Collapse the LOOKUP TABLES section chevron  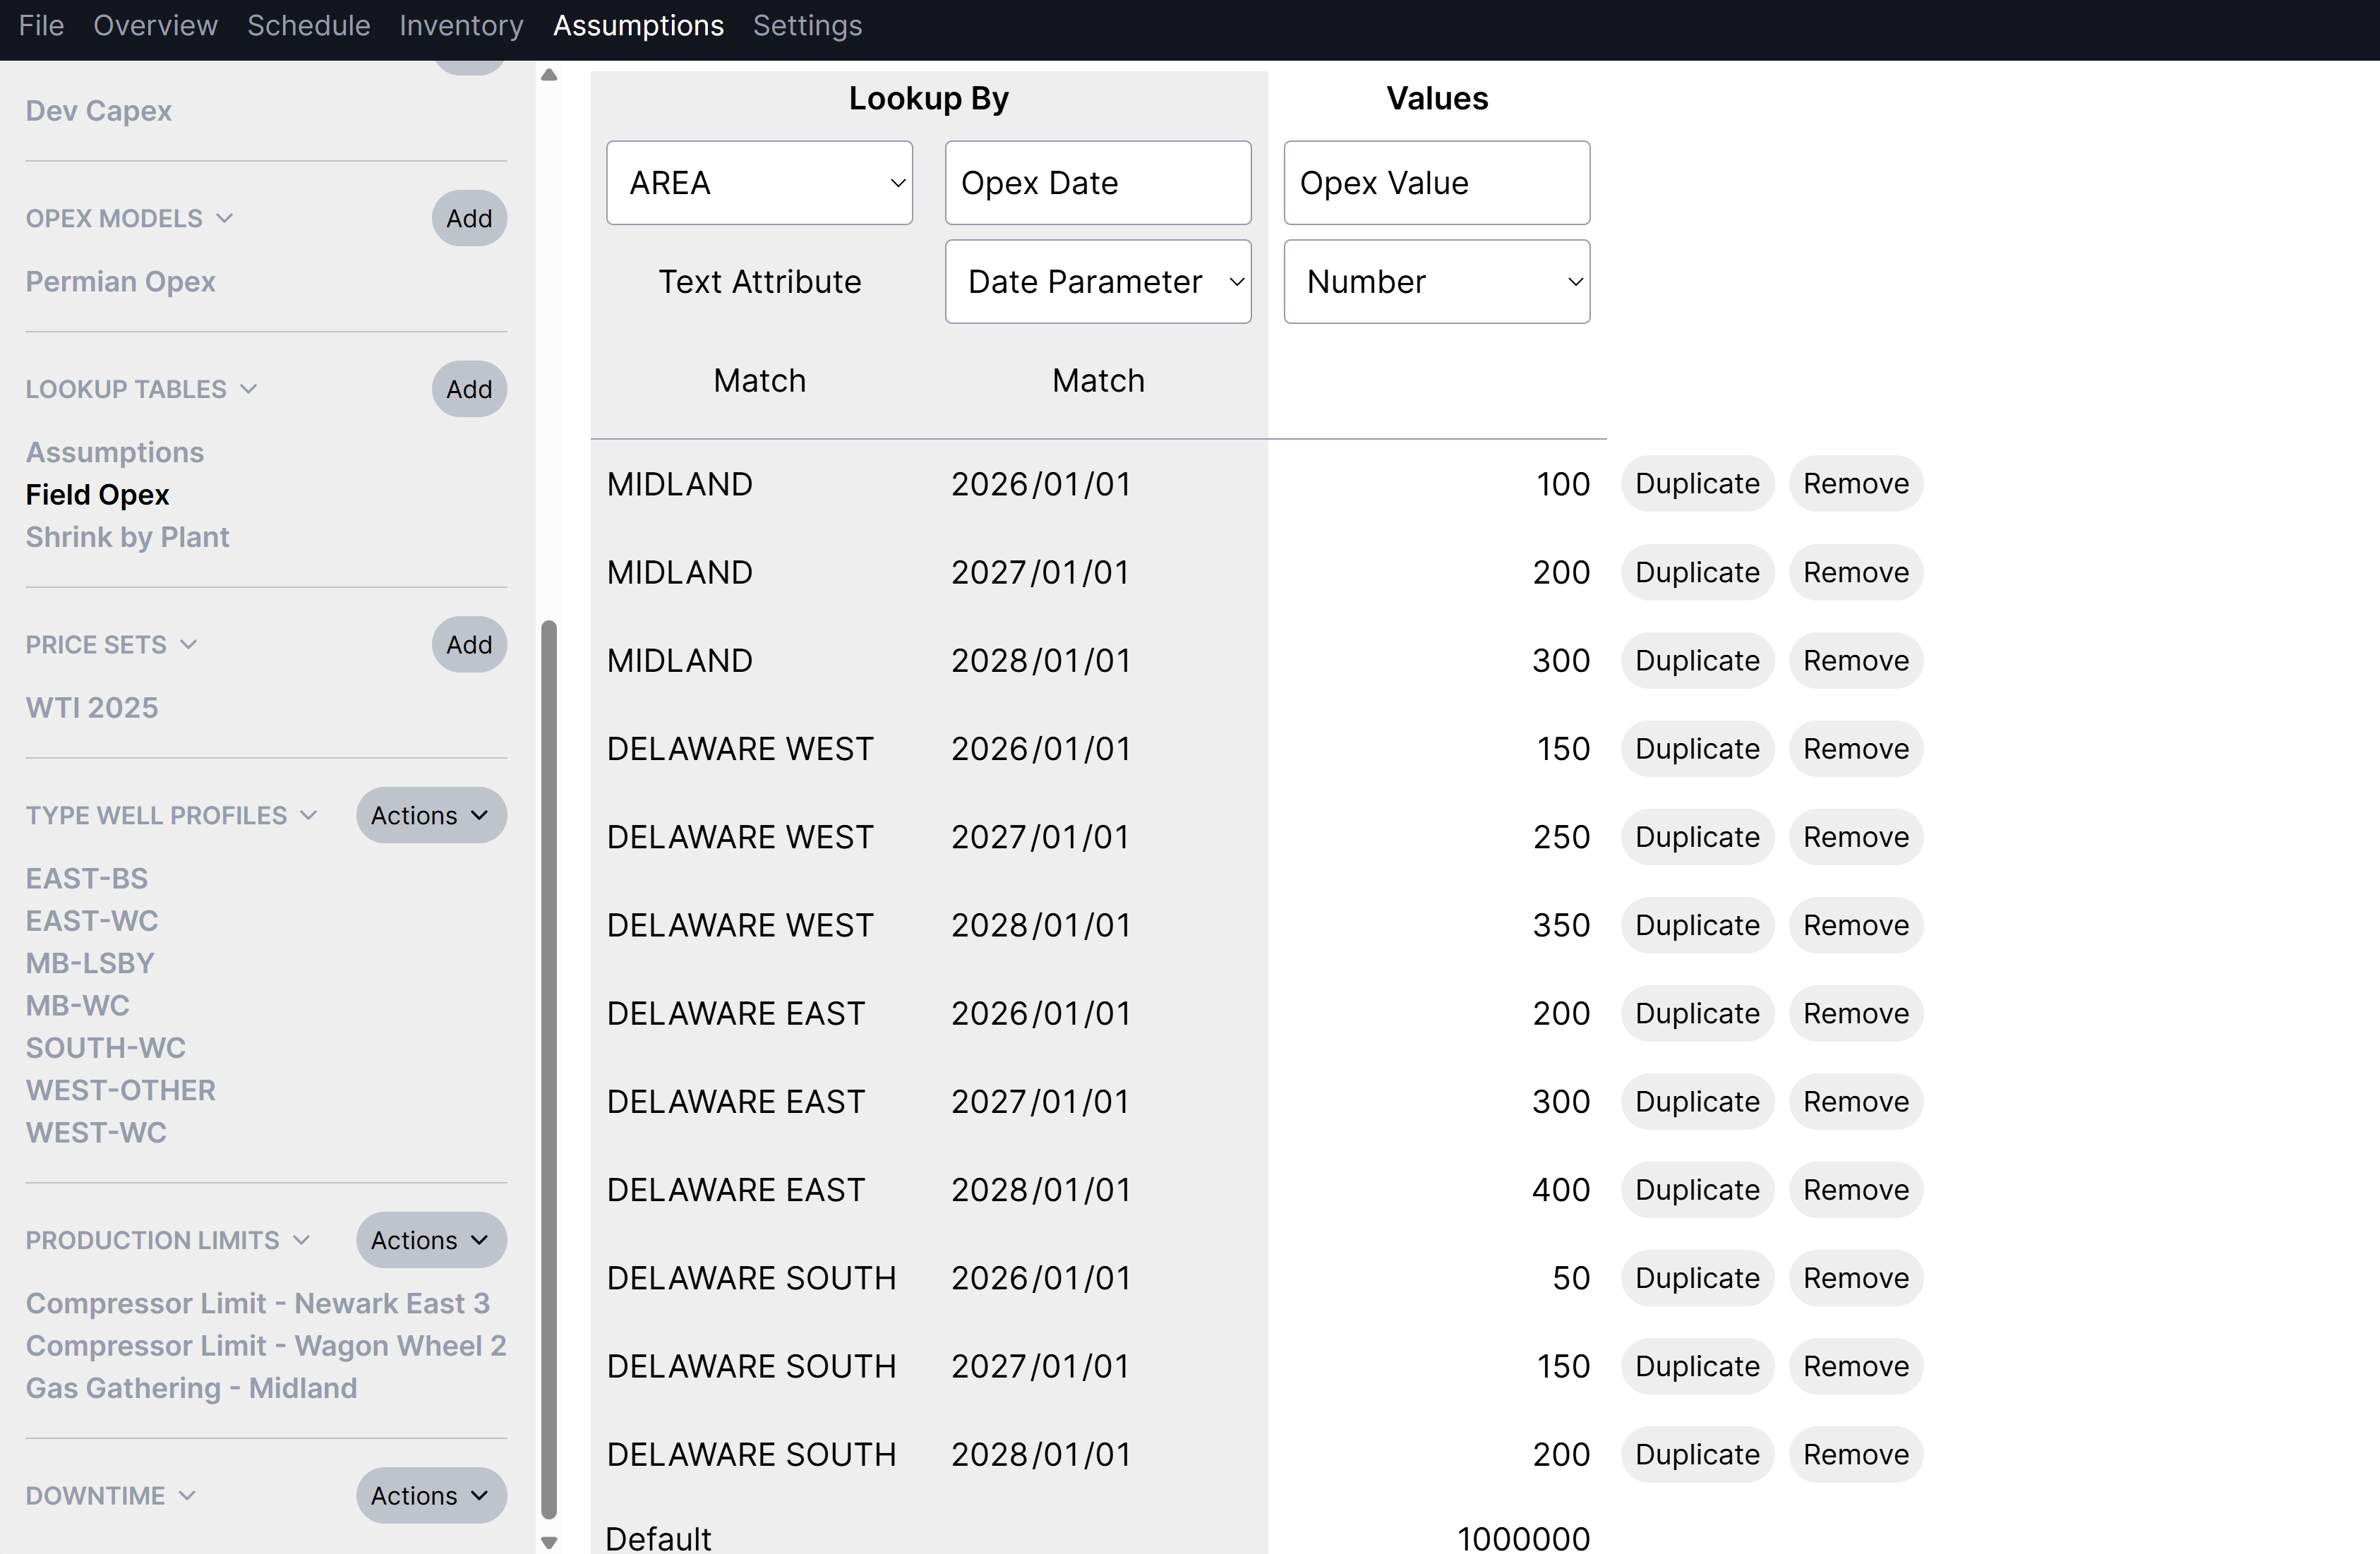[x=249, y=389]
